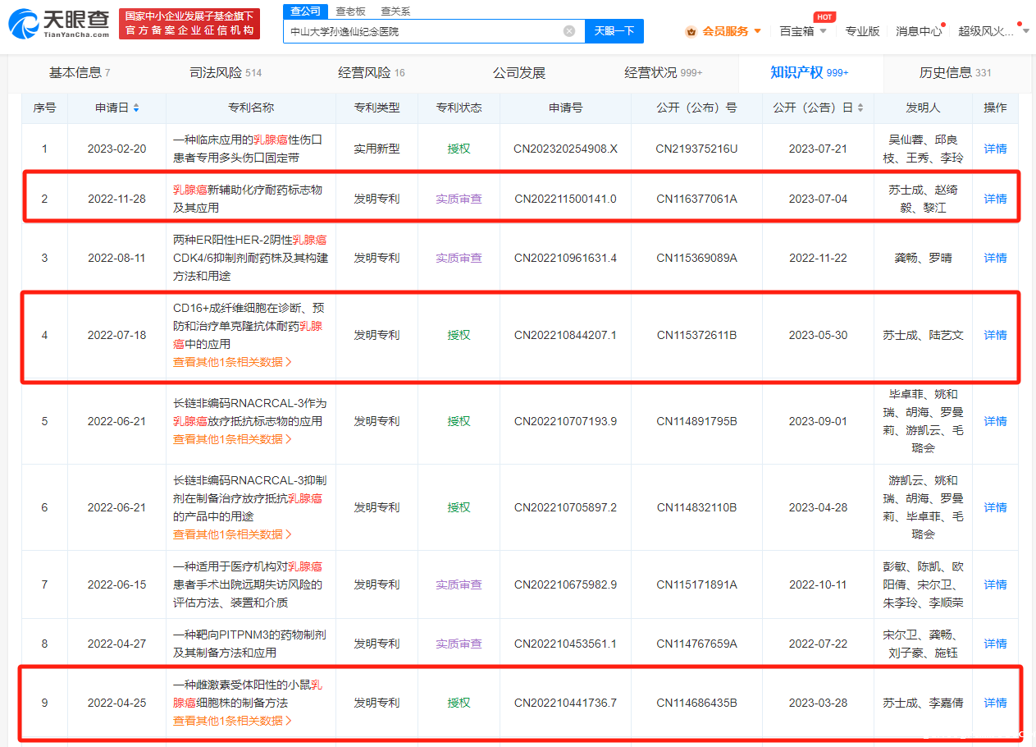The width and height of the screenshot is (1036, 747).
Task: View 详情 for the PITPNM3 patent row
Action: pos(995,644)
